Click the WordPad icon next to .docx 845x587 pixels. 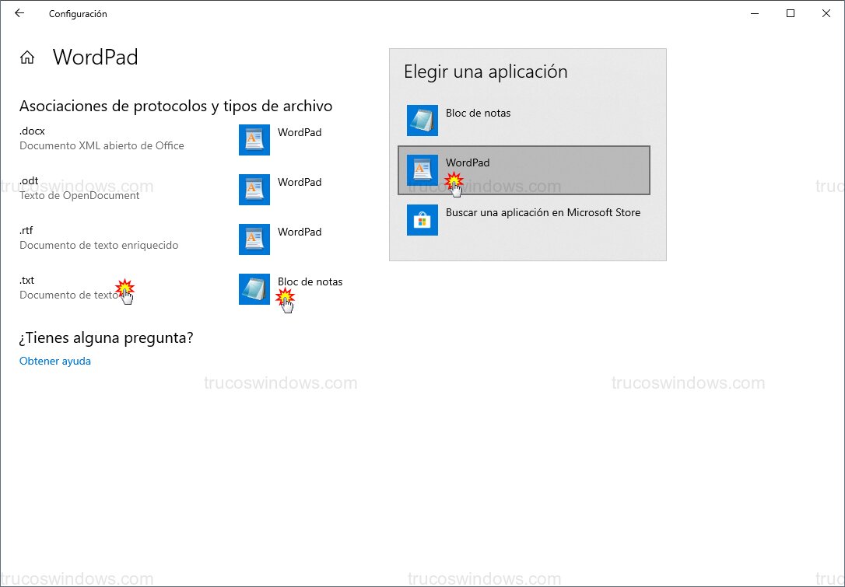[x=254, y=140]
